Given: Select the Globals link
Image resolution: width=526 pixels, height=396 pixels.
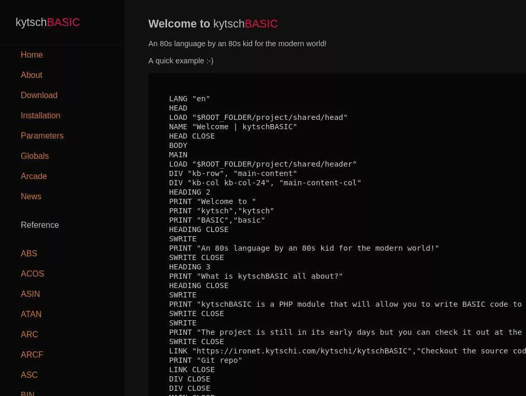Looking at the screenshot, I should 35,156.
